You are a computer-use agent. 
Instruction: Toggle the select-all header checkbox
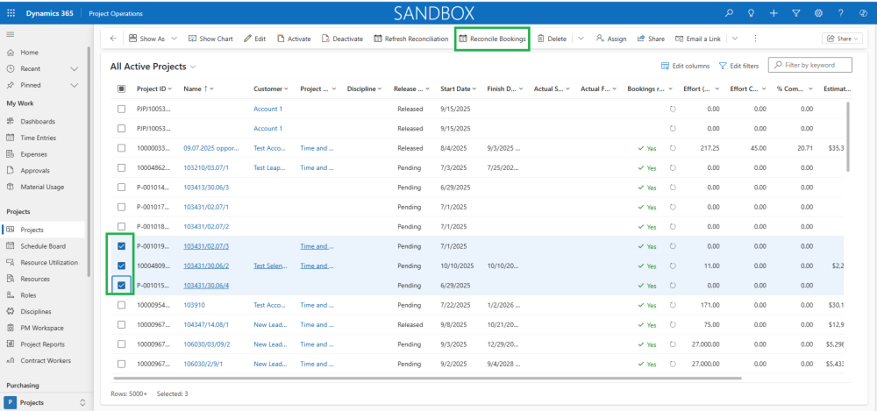pos(121,89)
